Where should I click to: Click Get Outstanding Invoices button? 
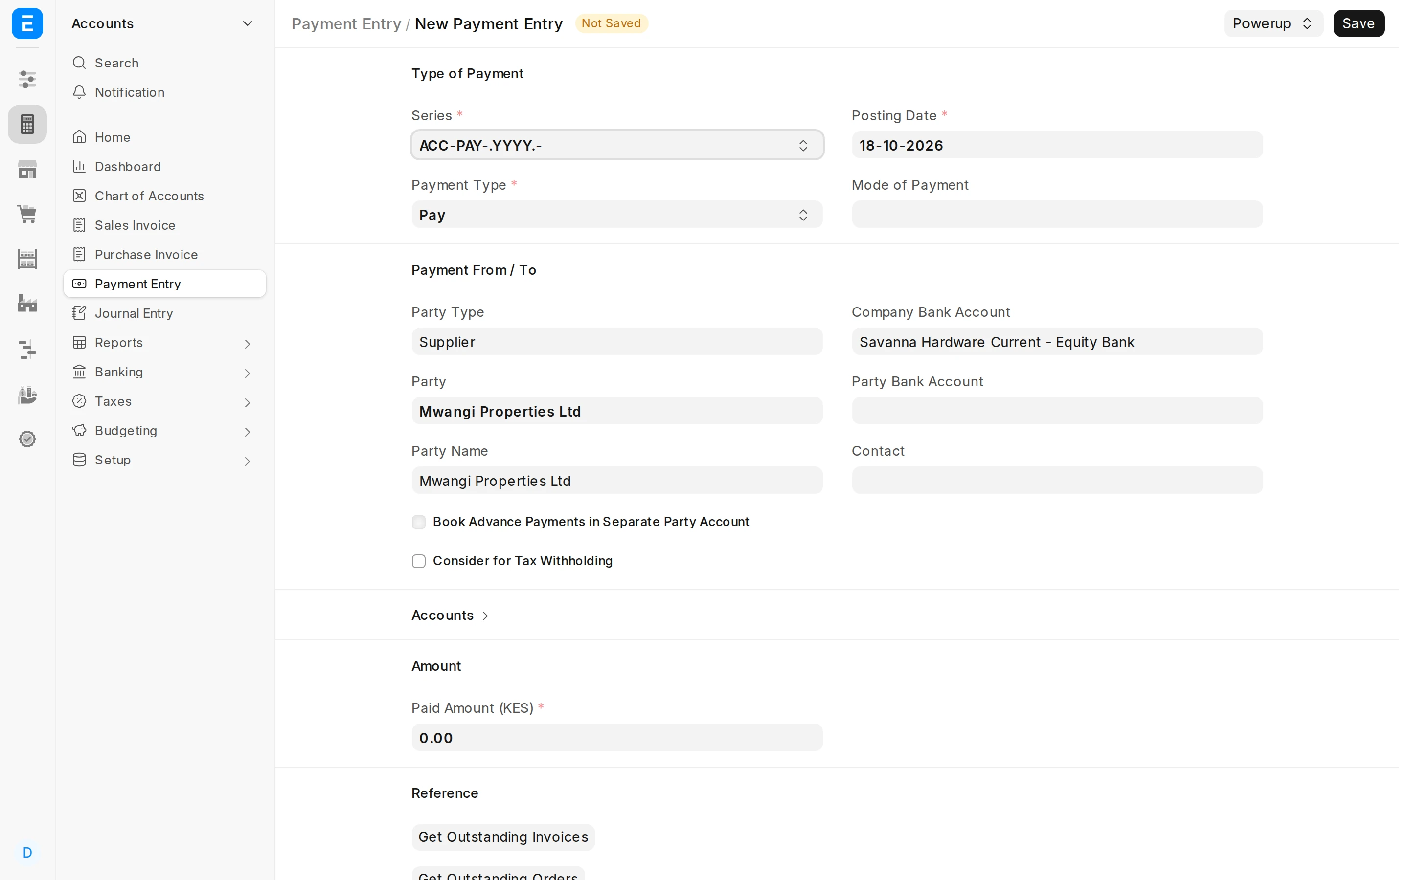coord(503,837)
